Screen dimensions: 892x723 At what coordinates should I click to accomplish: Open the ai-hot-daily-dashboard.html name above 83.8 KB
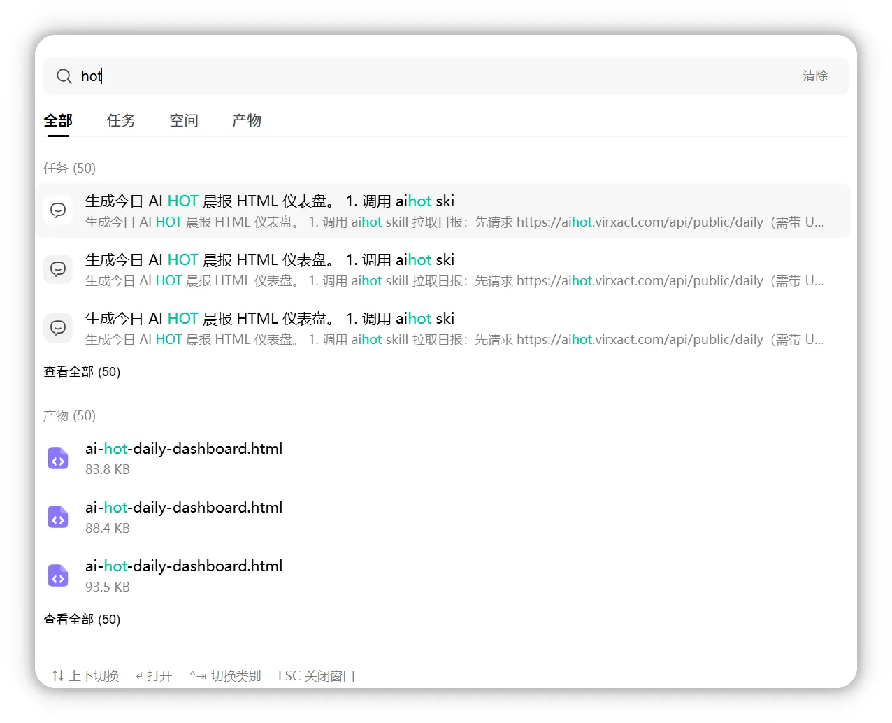184,449
